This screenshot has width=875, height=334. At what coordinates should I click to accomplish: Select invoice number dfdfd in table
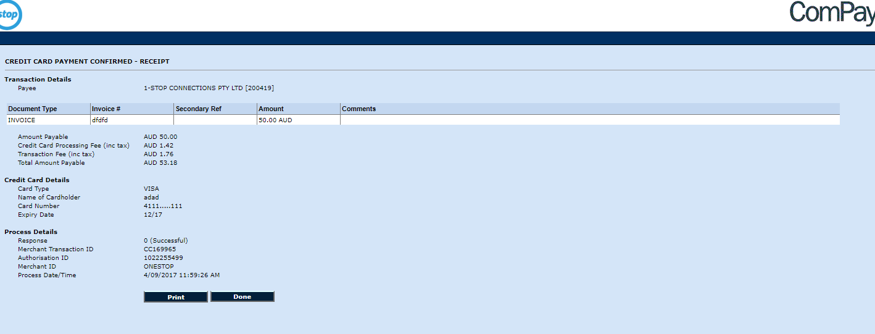[x=100, y=120]
